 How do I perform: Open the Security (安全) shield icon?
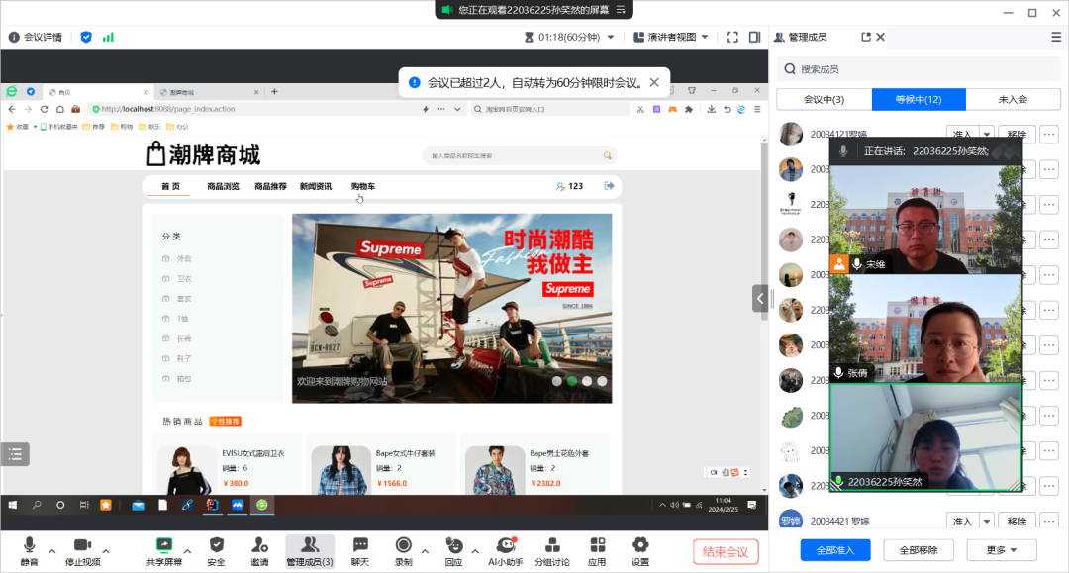216,545
